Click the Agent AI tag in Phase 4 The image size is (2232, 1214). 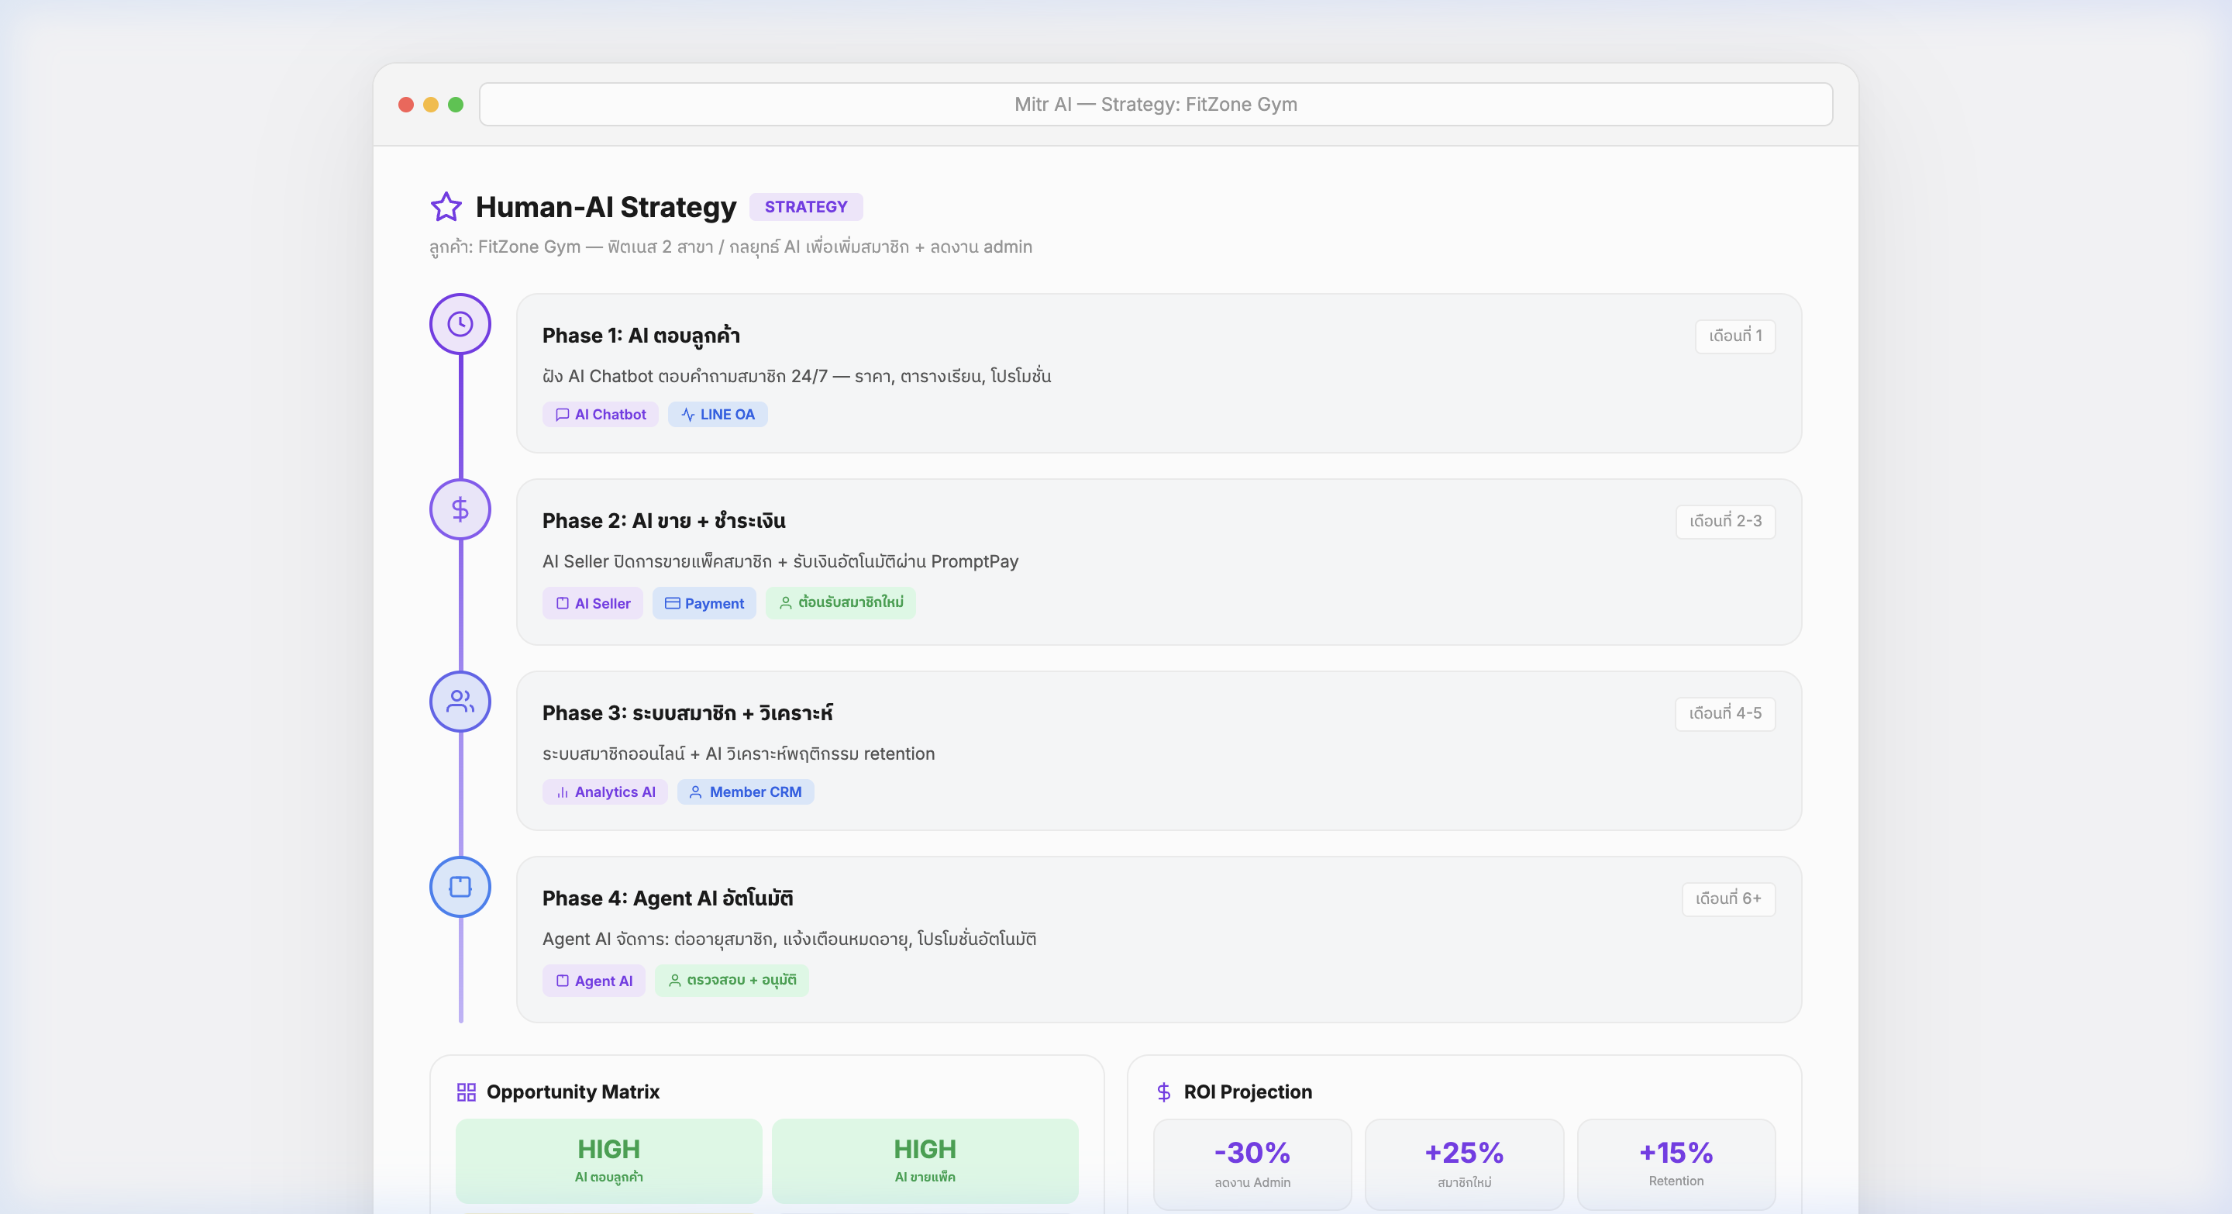click(594, 980)
